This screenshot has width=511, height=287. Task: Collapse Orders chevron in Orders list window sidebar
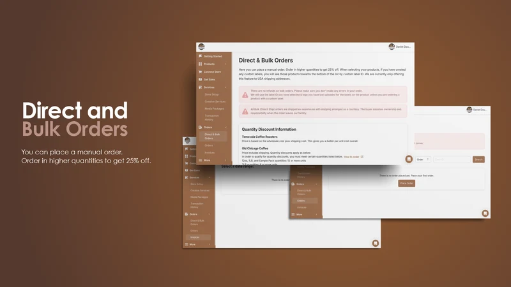click(316, 184)
